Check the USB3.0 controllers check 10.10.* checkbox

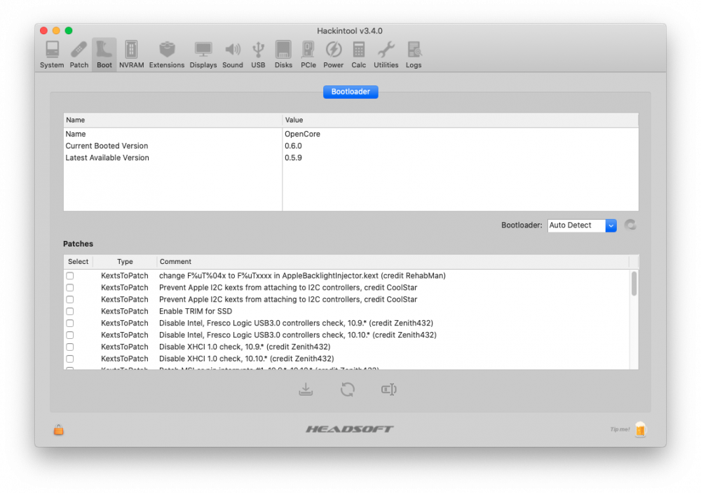pos(69,335)
